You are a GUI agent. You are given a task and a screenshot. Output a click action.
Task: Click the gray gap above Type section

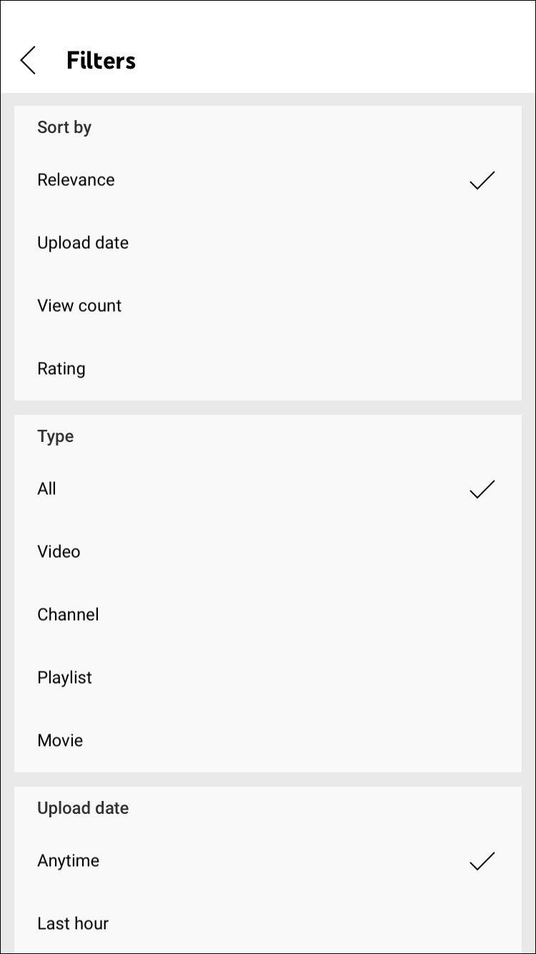[268, 408]
